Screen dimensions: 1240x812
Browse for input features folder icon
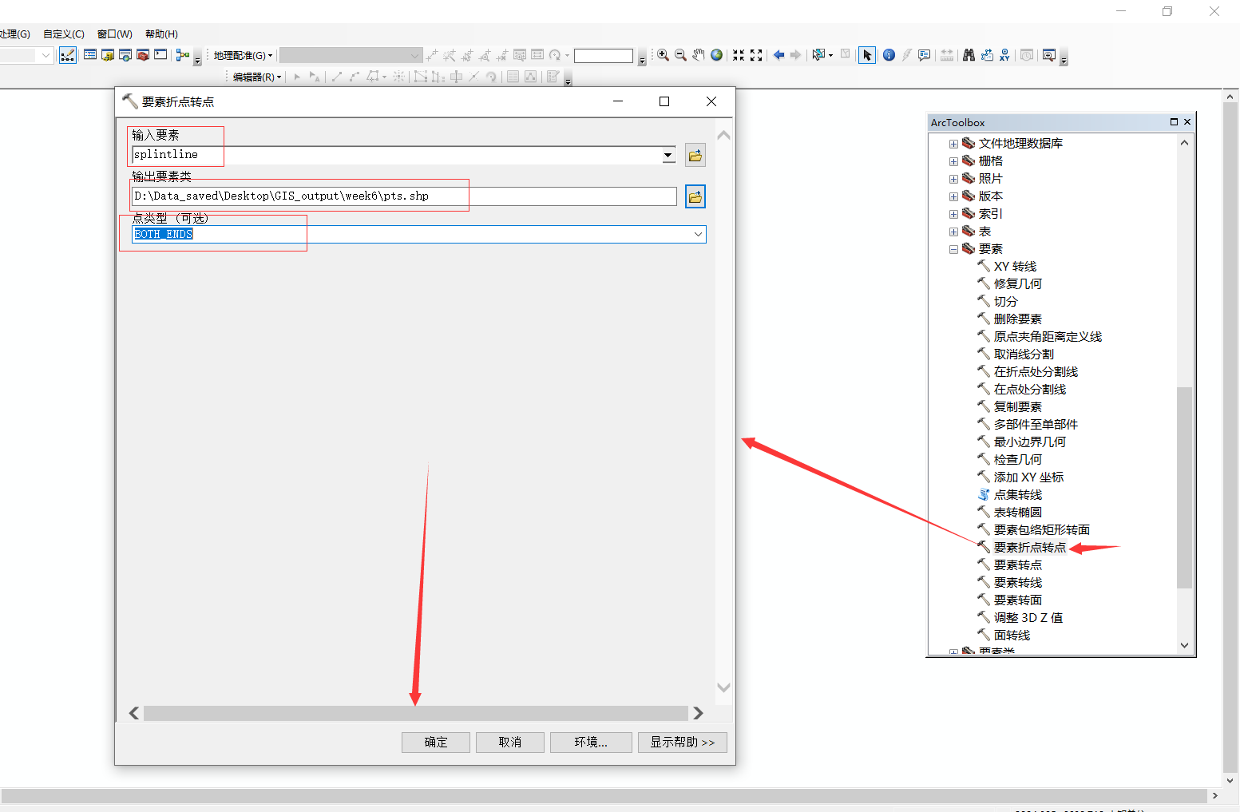[695, 155]
